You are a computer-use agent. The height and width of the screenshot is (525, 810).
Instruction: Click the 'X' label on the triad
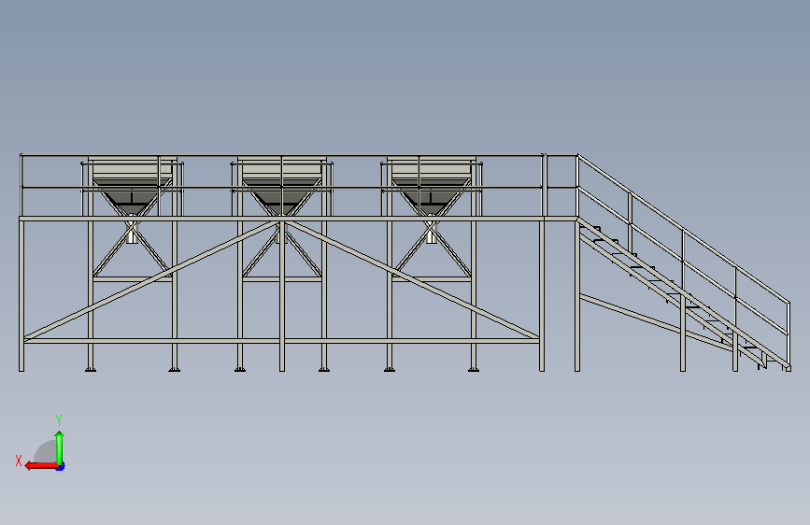point(19,461)
